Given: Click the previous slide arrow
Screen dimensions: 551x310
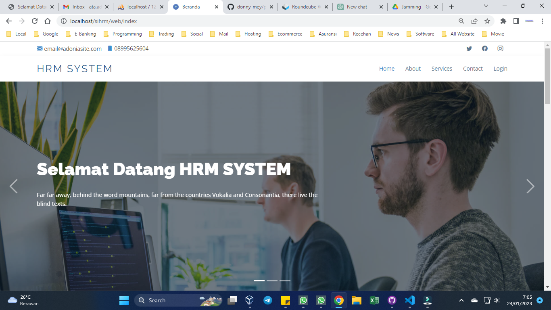Looking at the screenshot, I should click(x=14, y=186).
